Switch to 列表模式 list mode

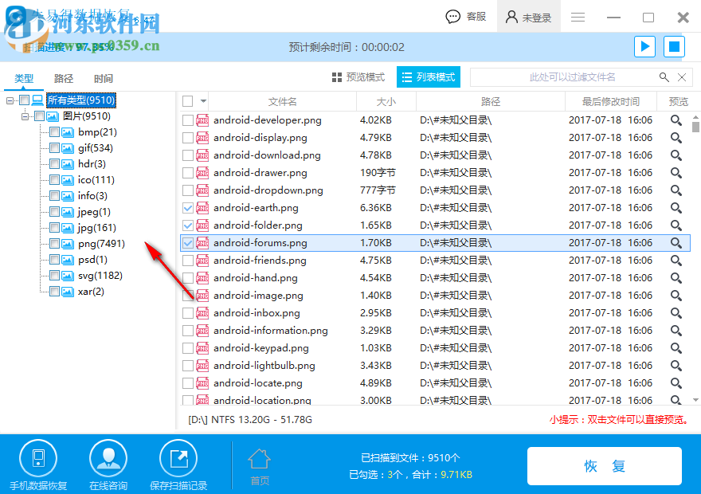point(429,77)
